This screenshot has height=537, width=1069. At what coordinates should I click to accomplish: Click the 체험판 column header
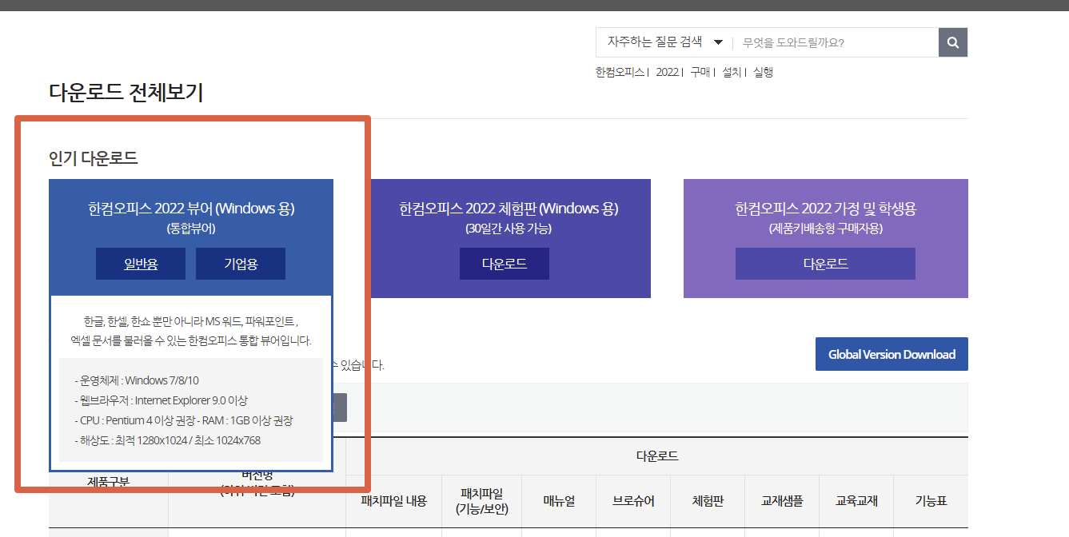(708, 501)
